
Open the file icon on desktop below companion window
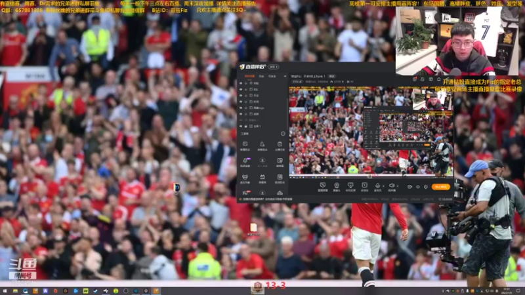(253, 229)
